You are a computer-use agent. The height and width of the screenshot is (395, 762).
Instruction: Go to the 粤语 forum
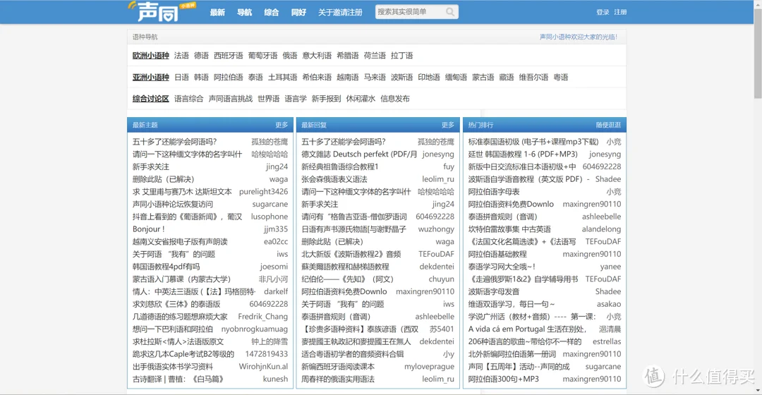click(561, 78)
